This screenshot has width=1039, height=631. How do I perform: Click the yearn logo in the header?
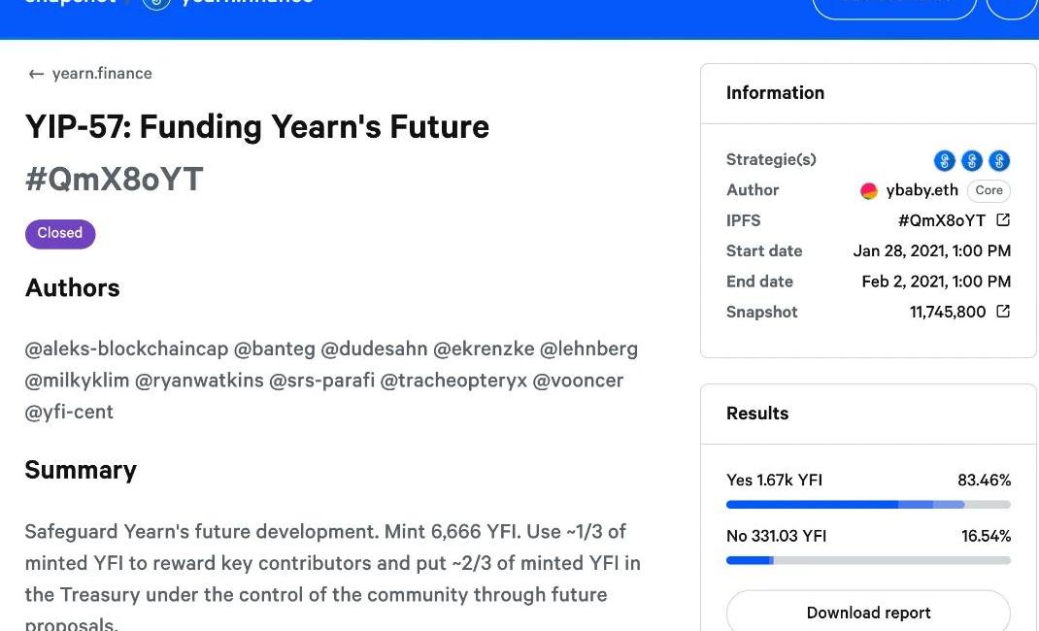tap(156, 4)
